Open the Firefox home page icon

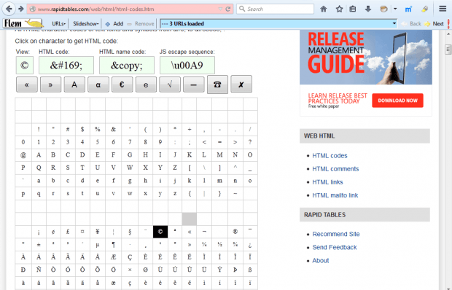pos(324,9)
